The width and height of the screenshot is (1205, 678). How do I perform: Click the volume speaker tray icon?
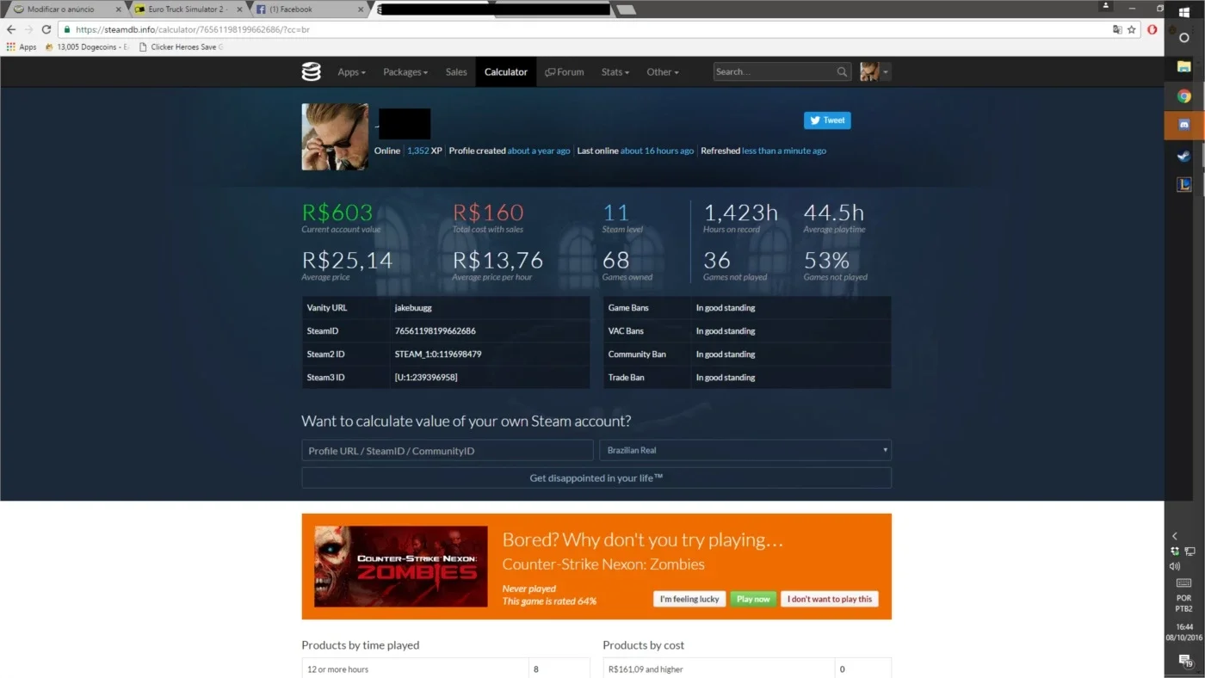pos(1175,566)
